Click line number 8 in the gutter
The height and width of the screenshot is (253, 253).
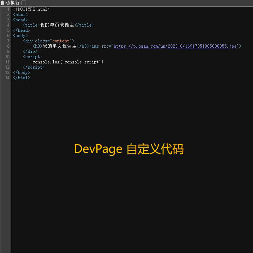8,46
